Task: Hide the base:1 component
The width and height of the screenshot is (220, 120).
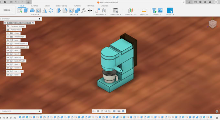Action: [8, 40]
